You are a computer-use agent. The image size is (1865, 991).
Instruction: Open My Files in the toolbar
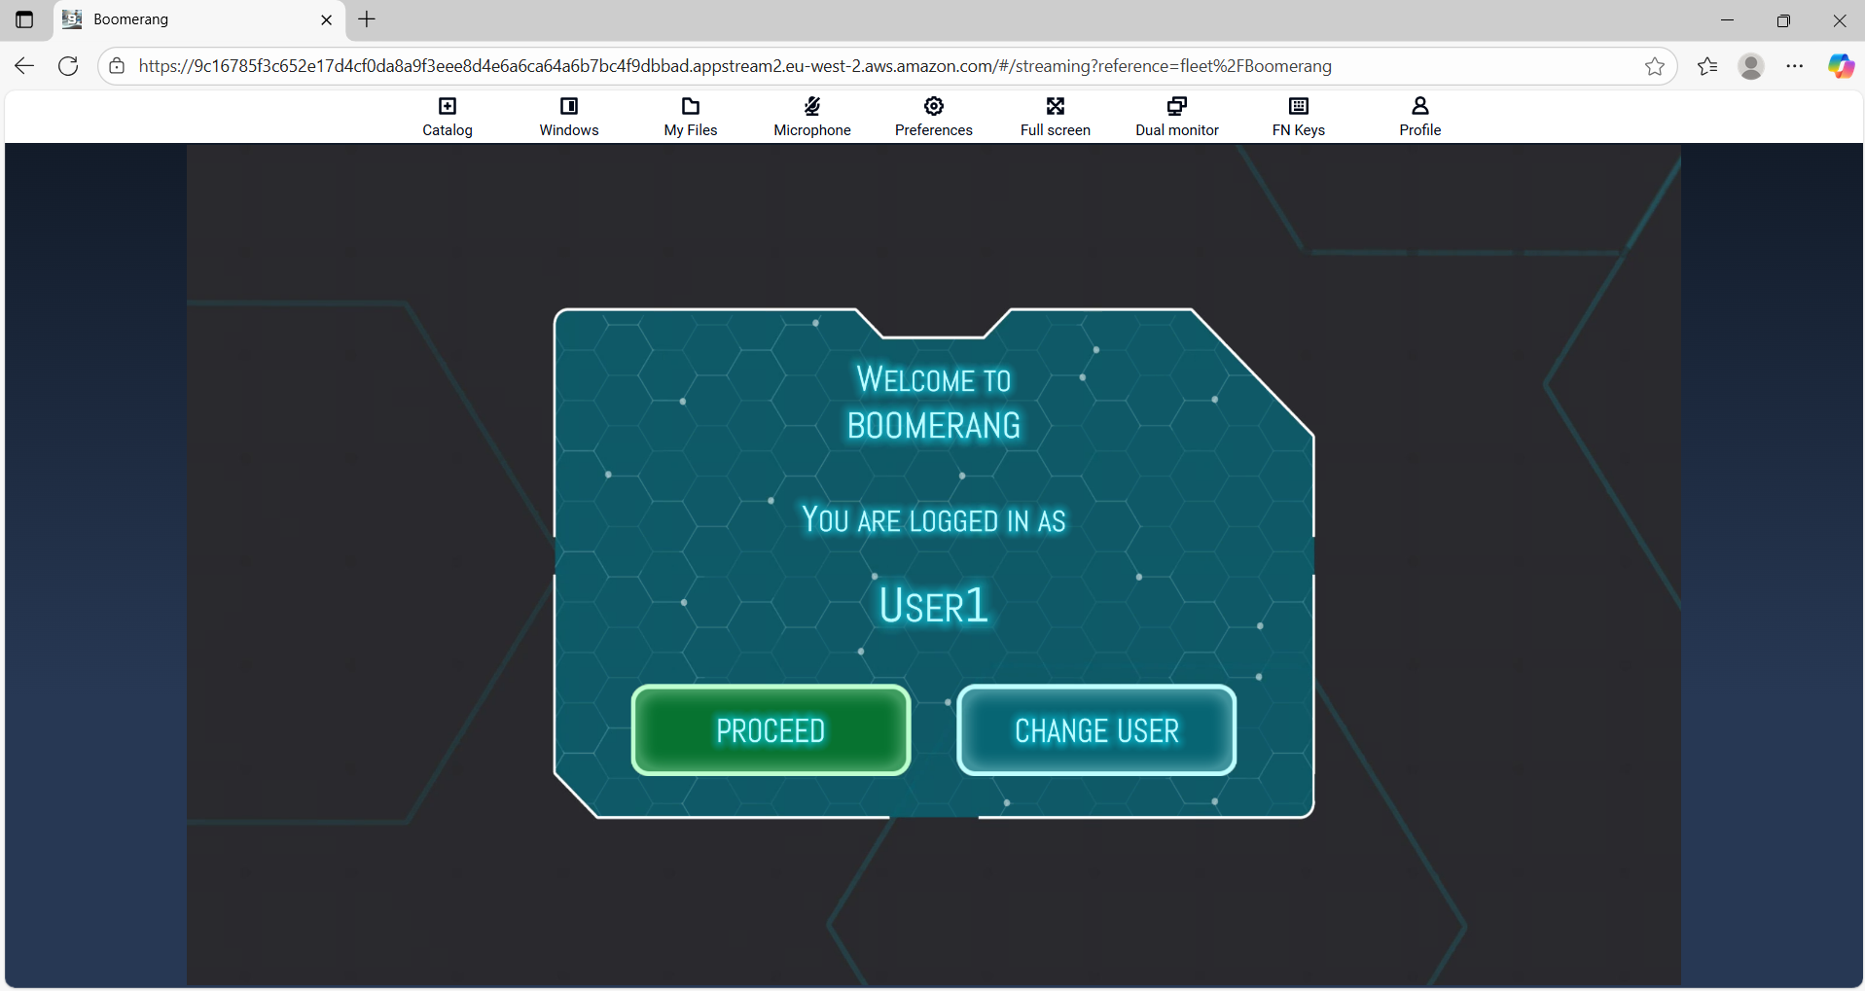[x=691, y=117]
